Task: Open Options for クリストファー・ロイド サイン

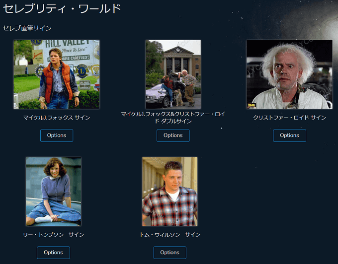Action: pos(289,135)
